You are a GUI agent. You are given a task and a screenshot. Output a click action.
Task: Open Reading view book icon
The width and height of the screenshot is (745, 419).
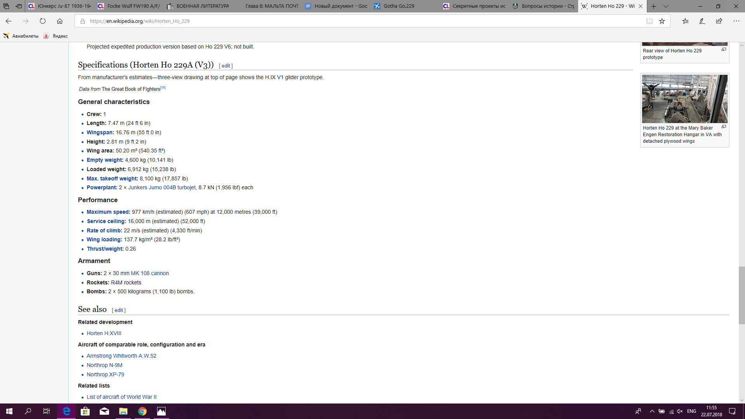(649, 21)
